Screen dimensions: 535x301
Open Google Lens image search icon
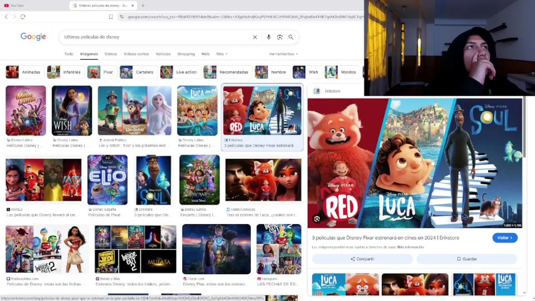280,37
